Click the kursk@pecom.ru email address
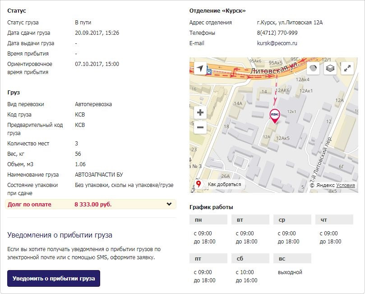365x294 pixels. 277,43
